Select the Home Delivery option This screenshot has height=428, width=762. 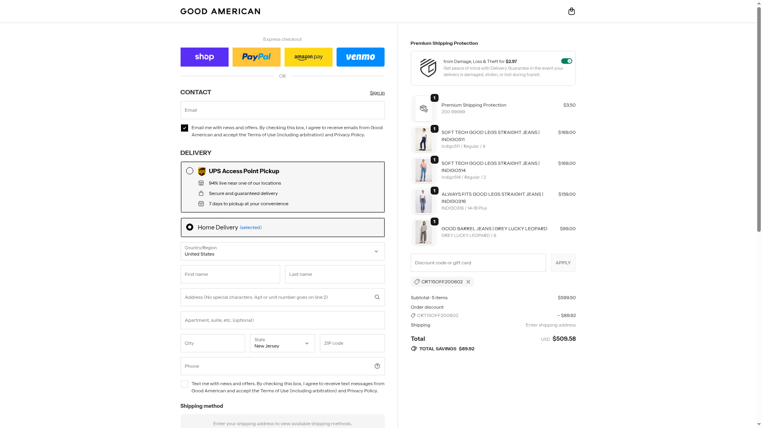coord(190,227)
